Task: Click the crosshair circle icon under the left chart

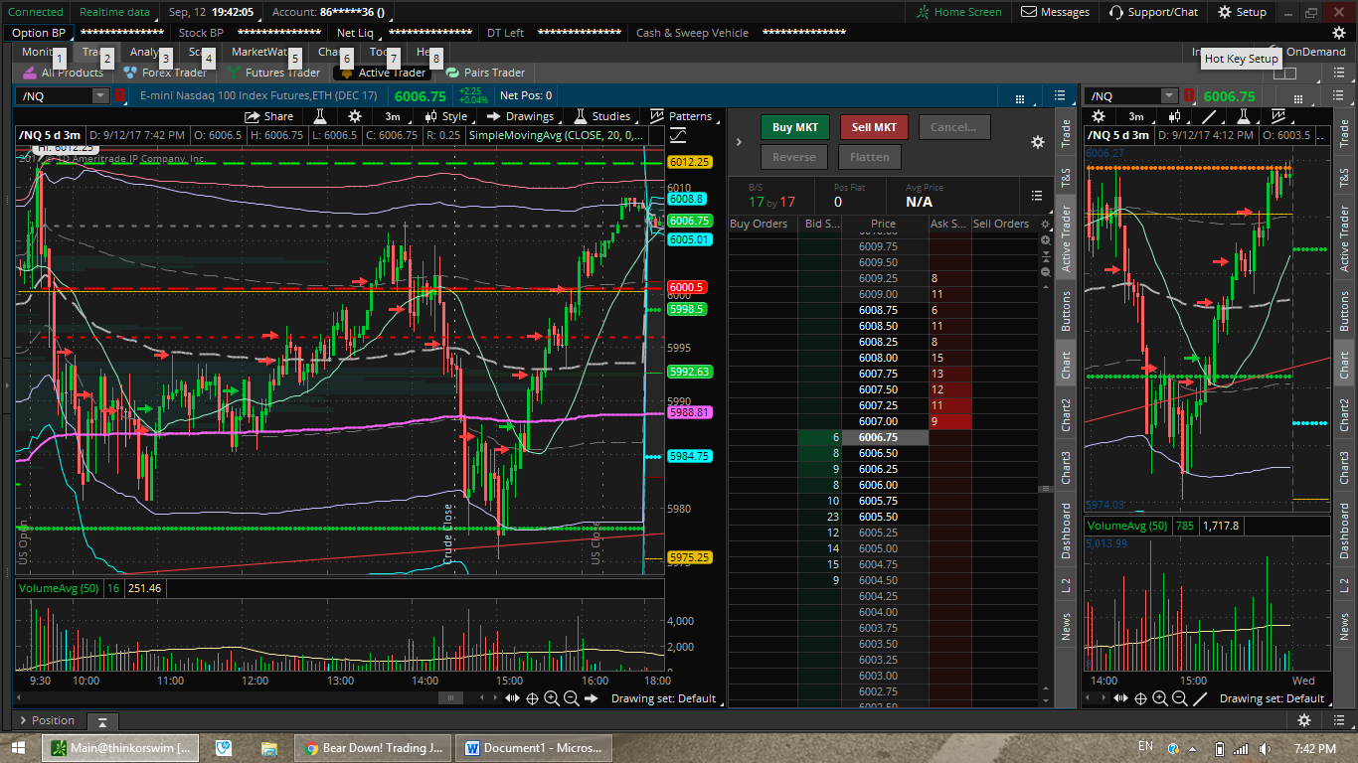Action: (532, 698)
